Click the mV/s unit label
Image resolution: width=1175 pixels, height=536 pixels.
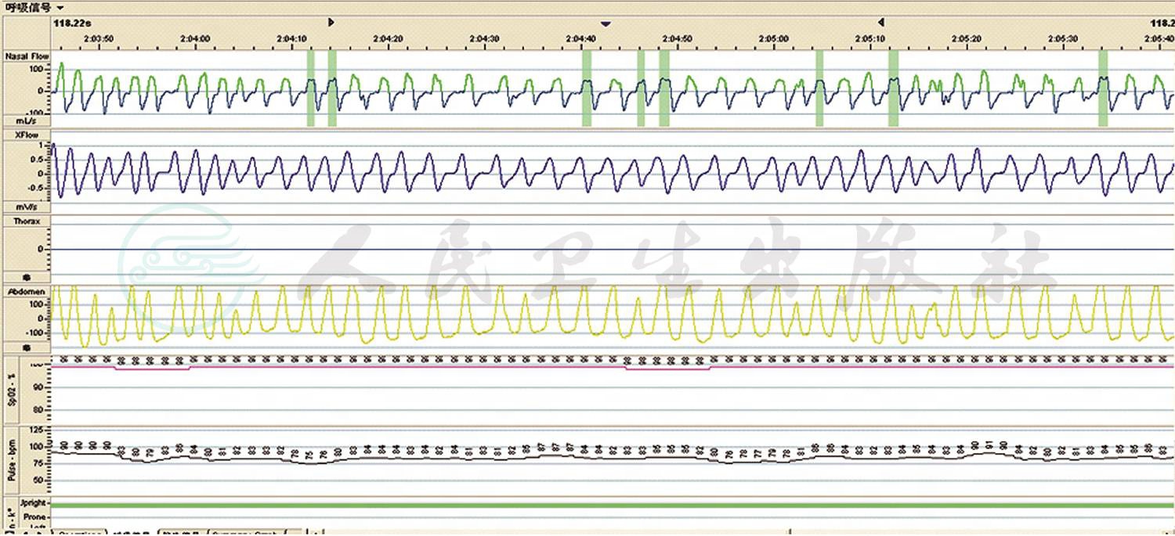tap(27, 207)
